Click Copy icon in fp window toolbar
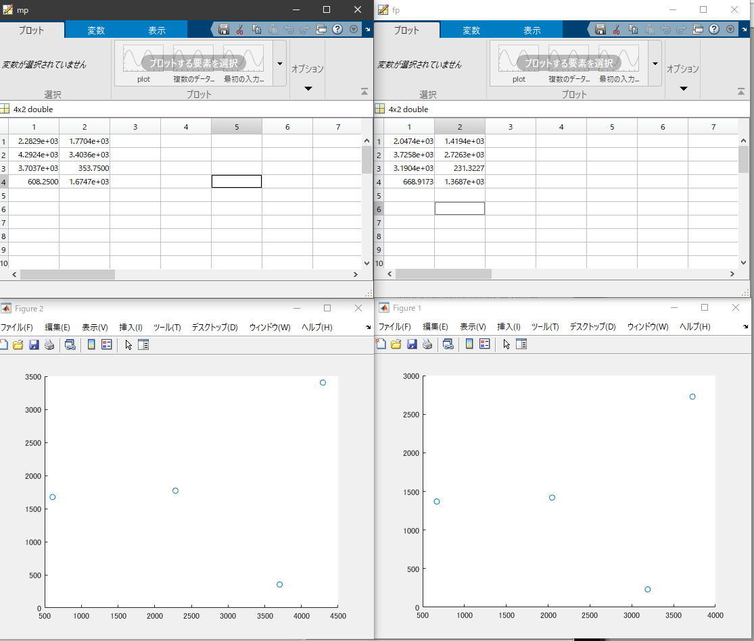This screenshot has width=754, height=641. click(633, 29)
